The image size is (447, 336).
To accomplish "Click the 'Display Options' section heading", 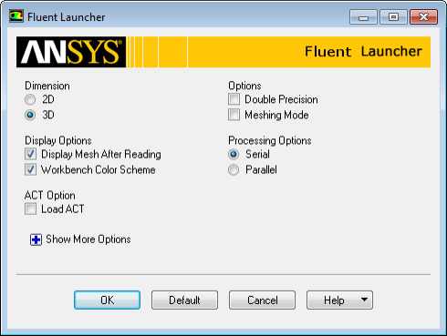I will tap(58, 140).
